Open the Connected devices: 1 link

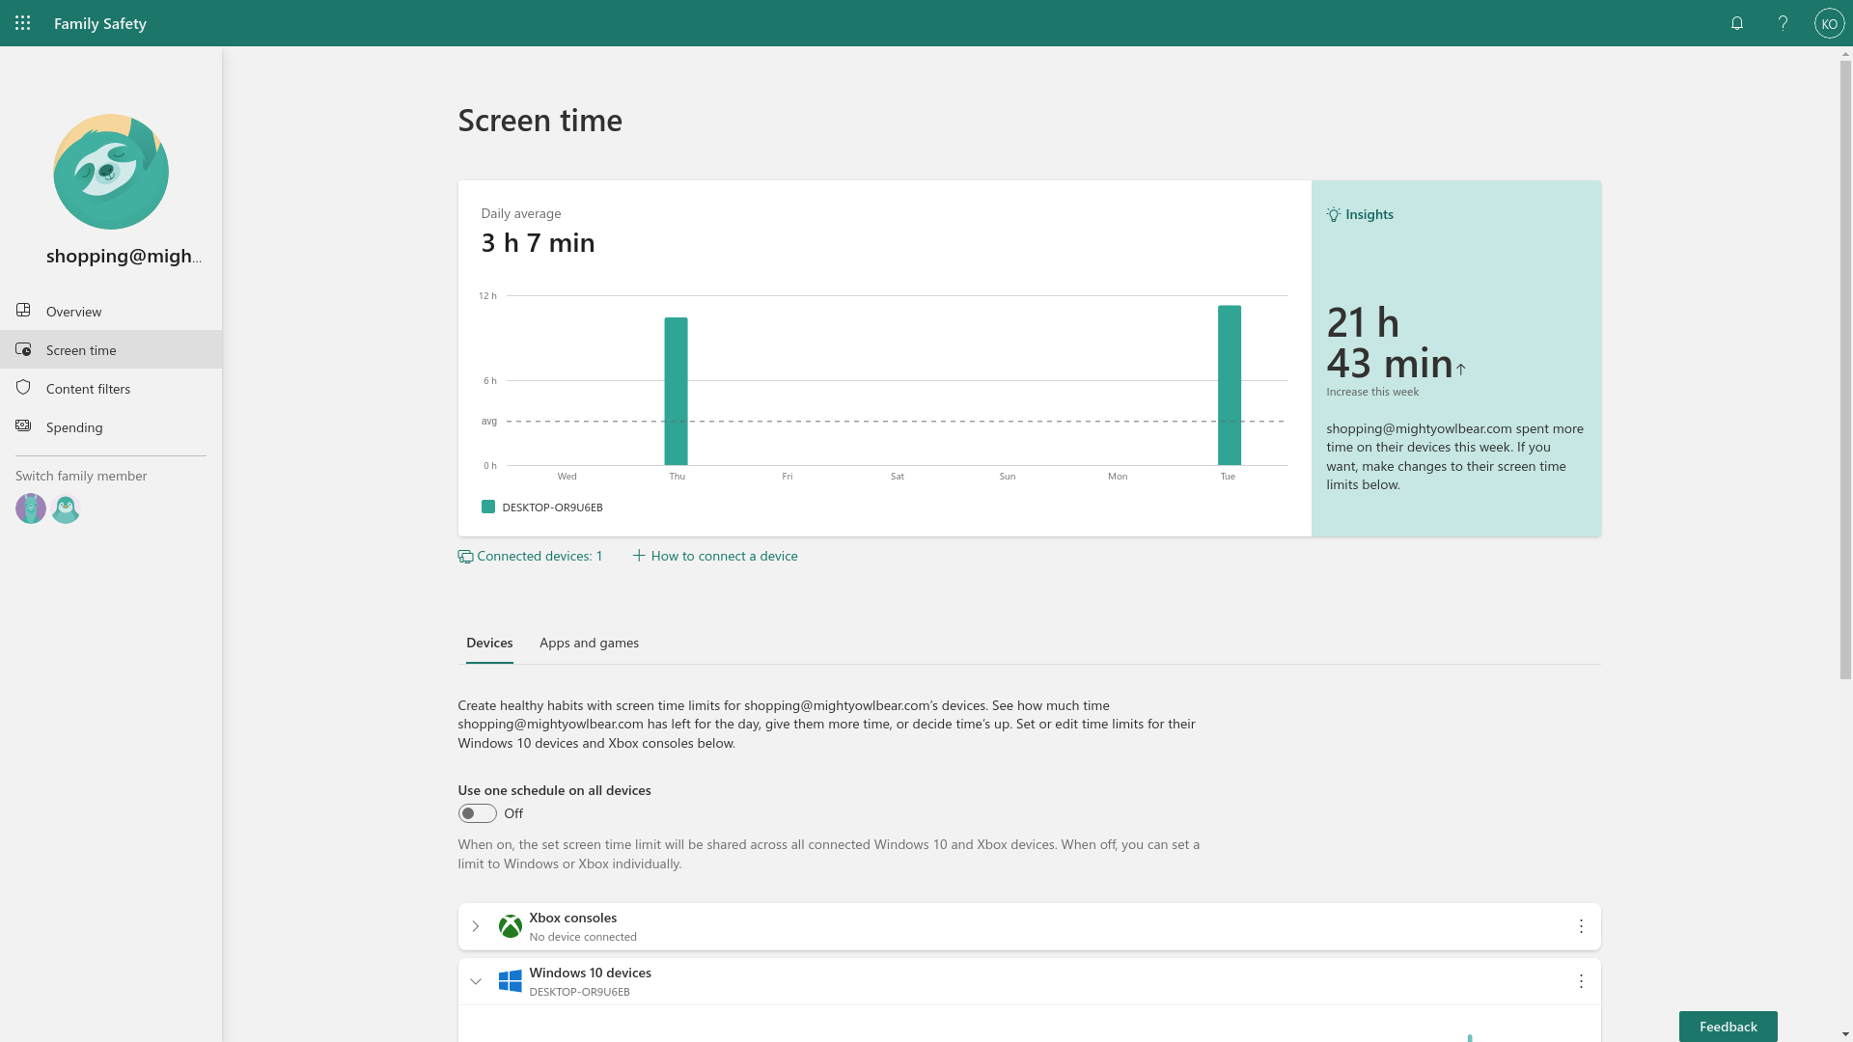(x=530, y=556)
